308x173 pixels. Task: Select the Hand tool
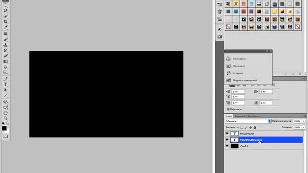tap(5, 113)
